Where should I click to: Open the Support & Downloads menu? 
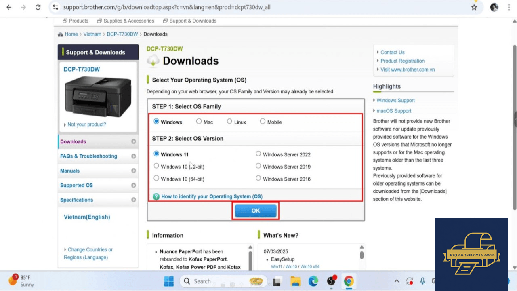coord(190,21)
